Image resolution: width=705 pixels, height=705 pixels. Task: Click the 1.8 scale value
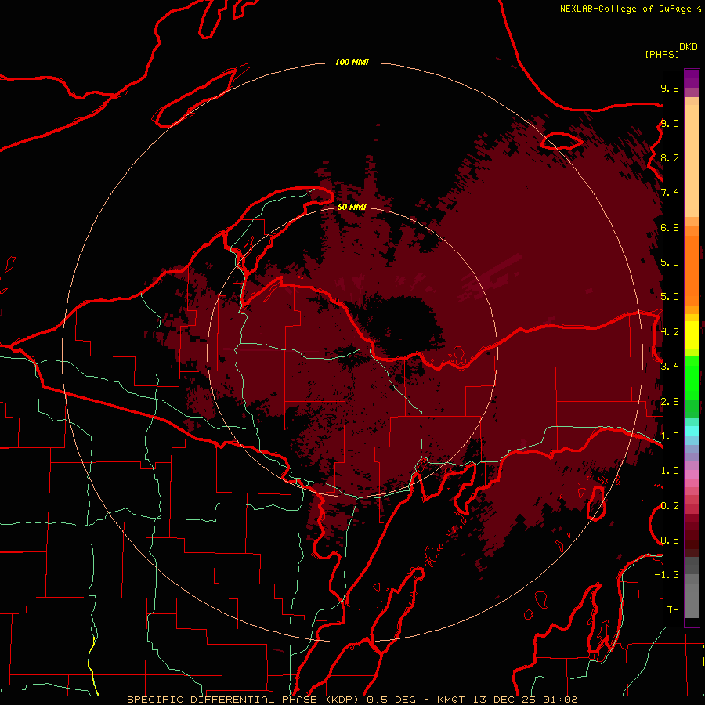tap(670, 436)
